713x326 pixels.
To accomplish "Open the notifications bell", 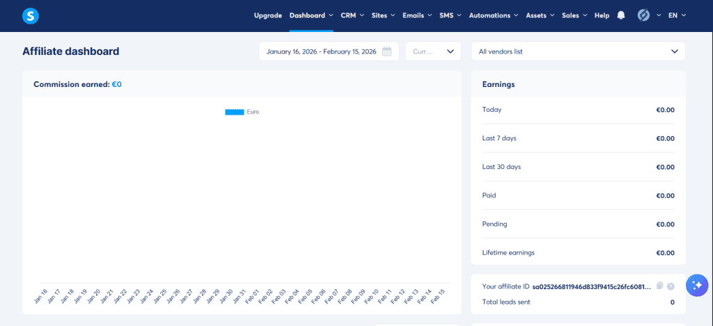I will [621, 15].
